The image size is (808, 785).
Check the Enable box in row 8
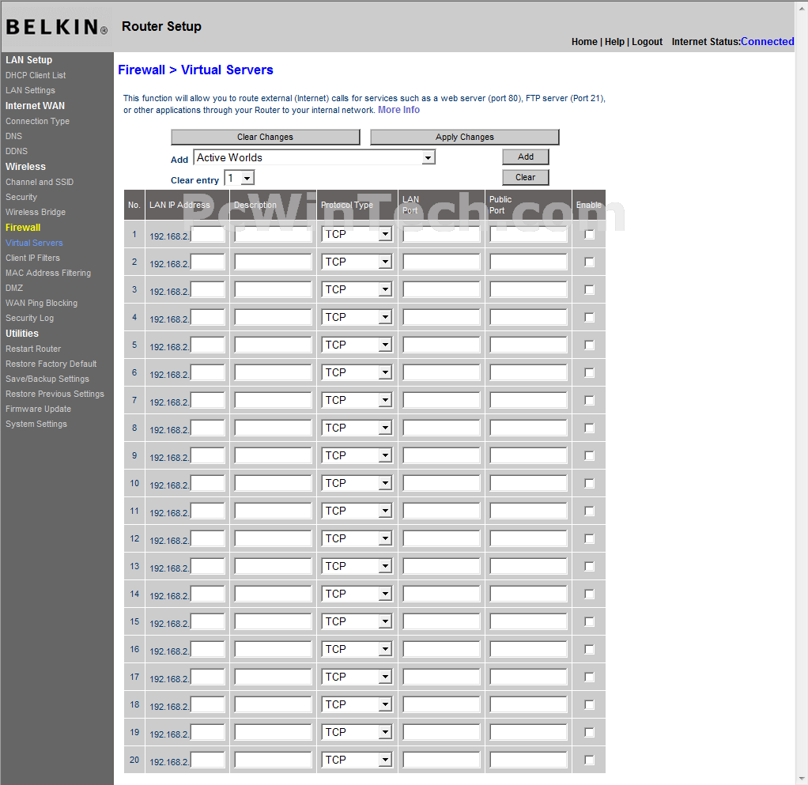tap(589, 428)
